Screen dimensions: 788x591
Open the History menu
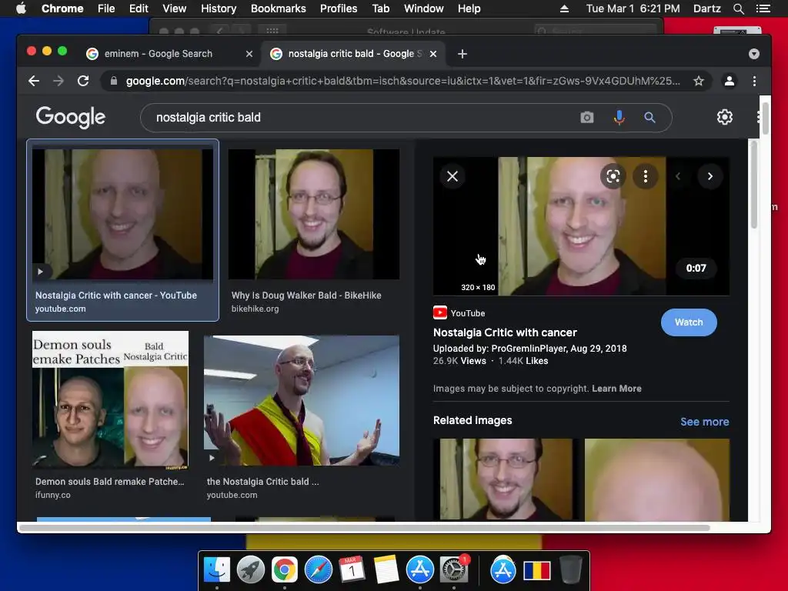(218, 8)
